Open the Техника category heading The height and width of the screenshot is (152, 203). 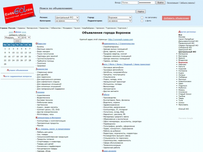[40, 92]
